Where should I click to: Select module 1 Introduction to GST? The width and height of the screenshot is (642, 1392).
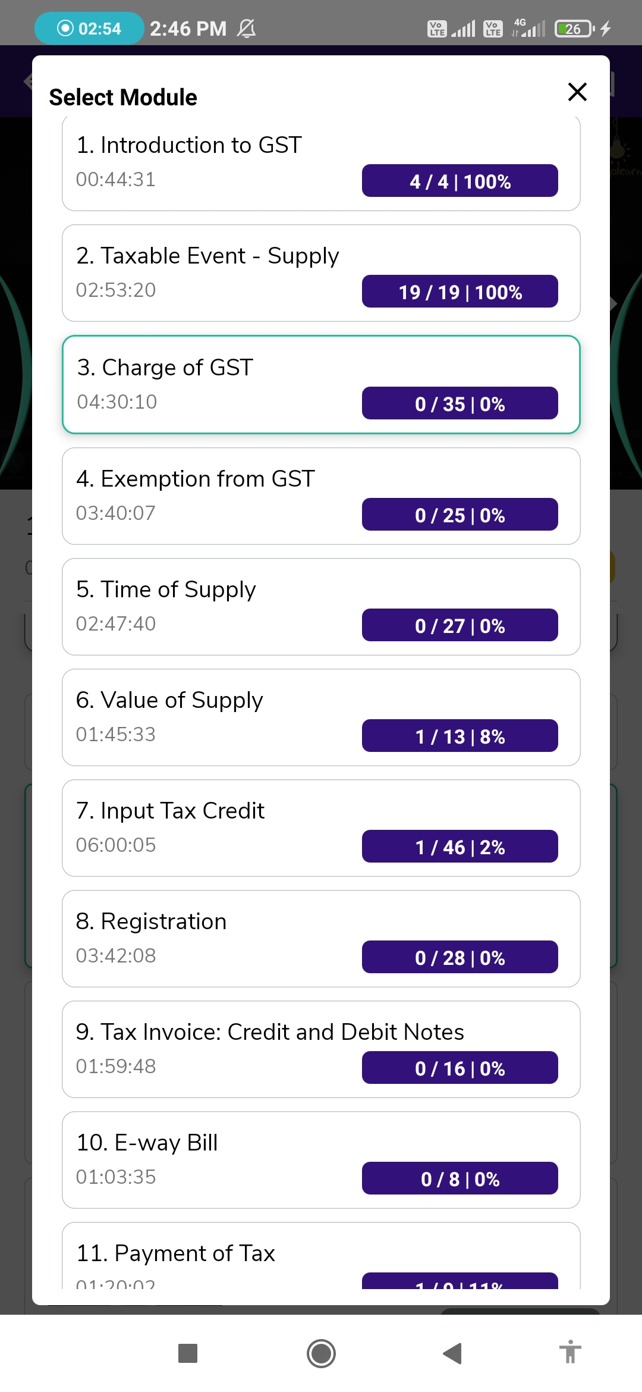[x=321, y=162]
